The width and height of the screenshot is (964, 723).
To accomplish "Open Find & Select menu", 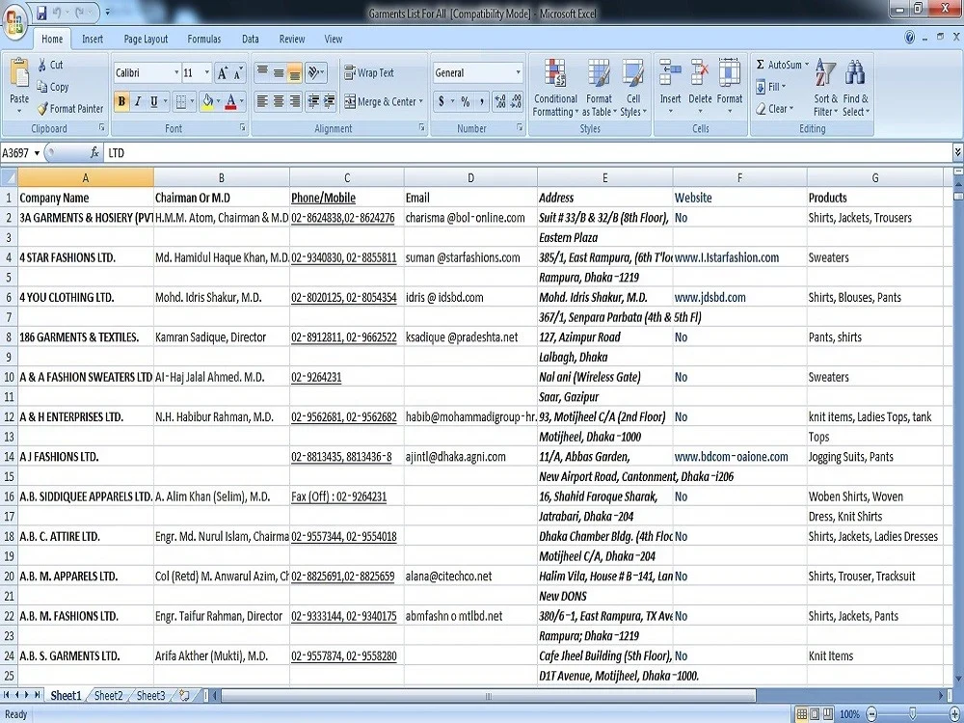I will (x=855, y=88).
